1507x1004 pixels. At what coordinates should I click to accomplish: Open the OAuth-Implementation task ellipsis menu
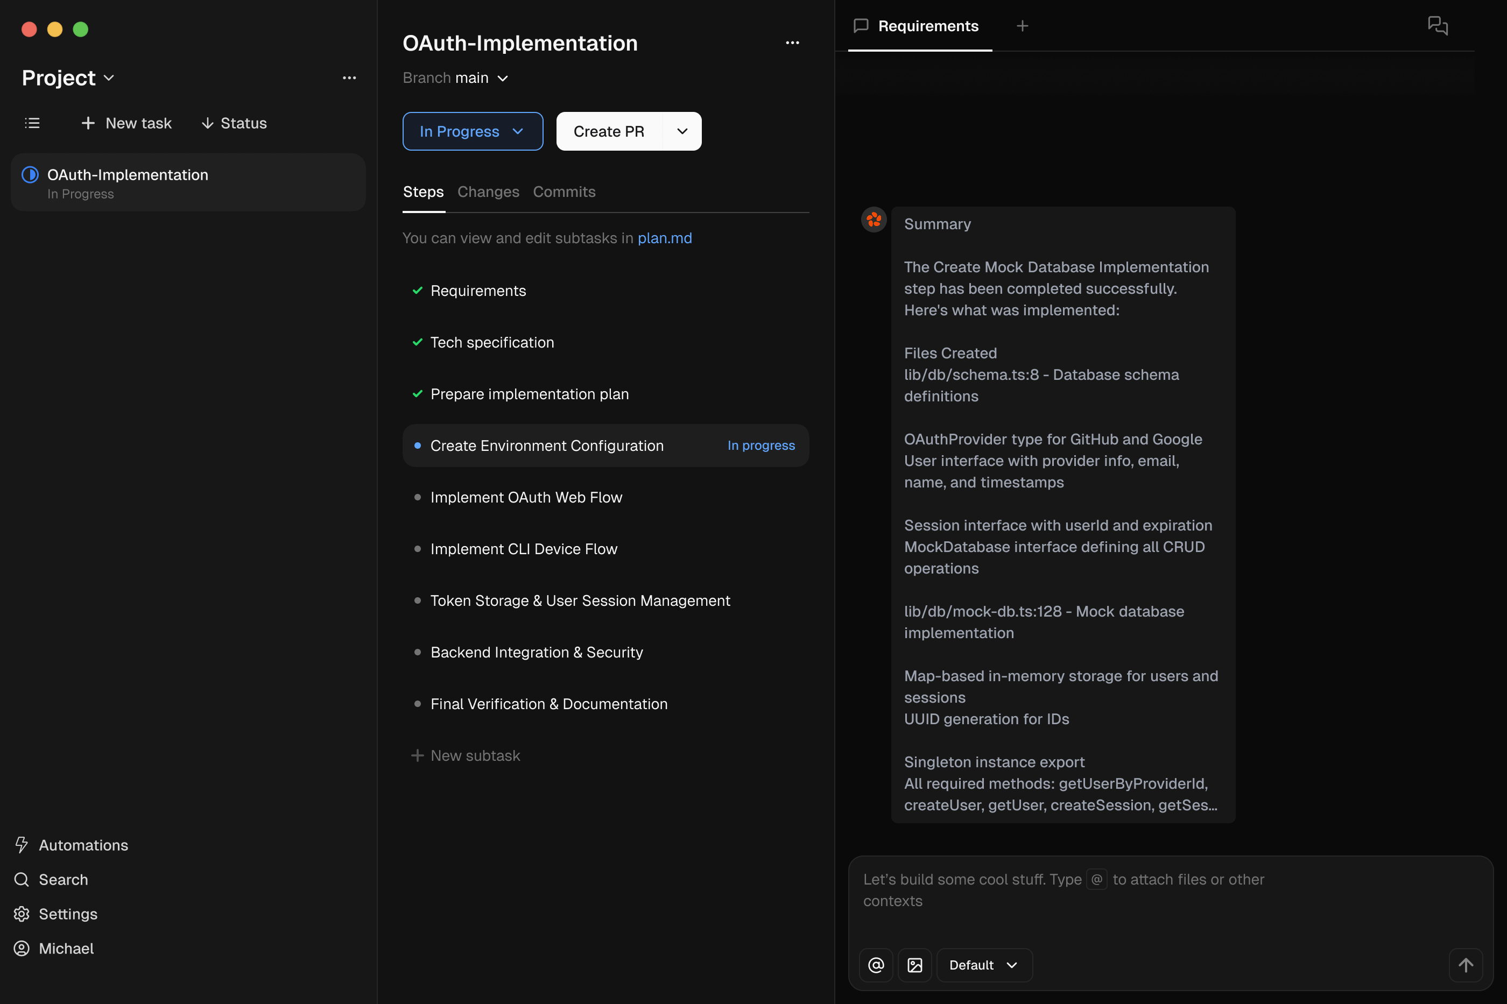[x=792, y=43]
